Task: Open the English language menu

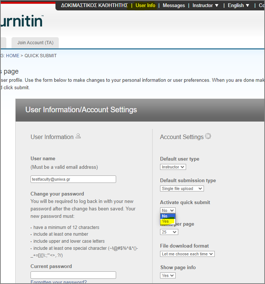Action: click(x=238, y=6)
